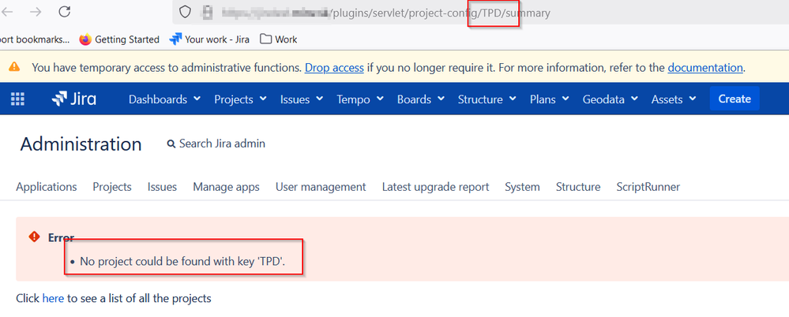Expand the Boards dropdown menu
Image resolution: width=789 pixels, height=317 pixels.
[421, 99]
